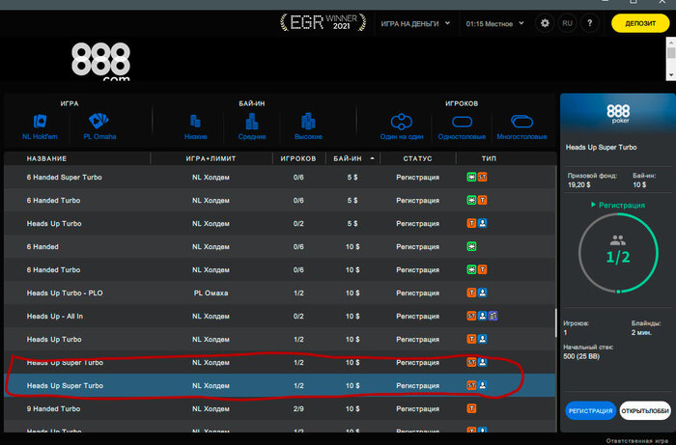Select the NL Hold'em game filter

pyautogui.click(x=40, y=126)
